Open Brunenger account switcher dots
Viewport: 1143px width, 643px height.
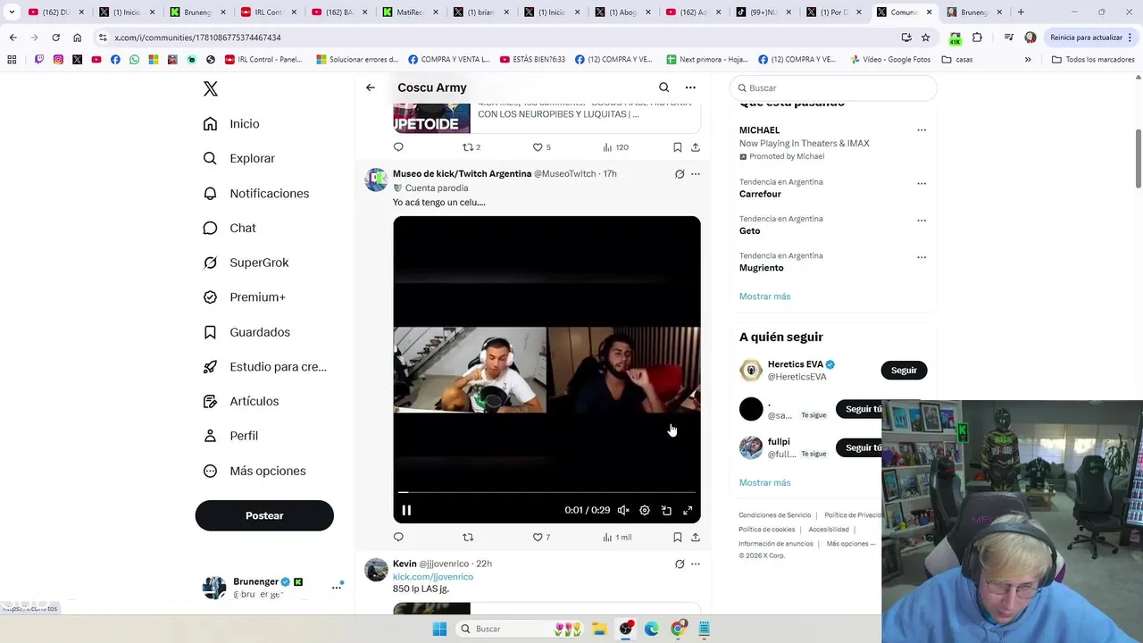(337, 587)
